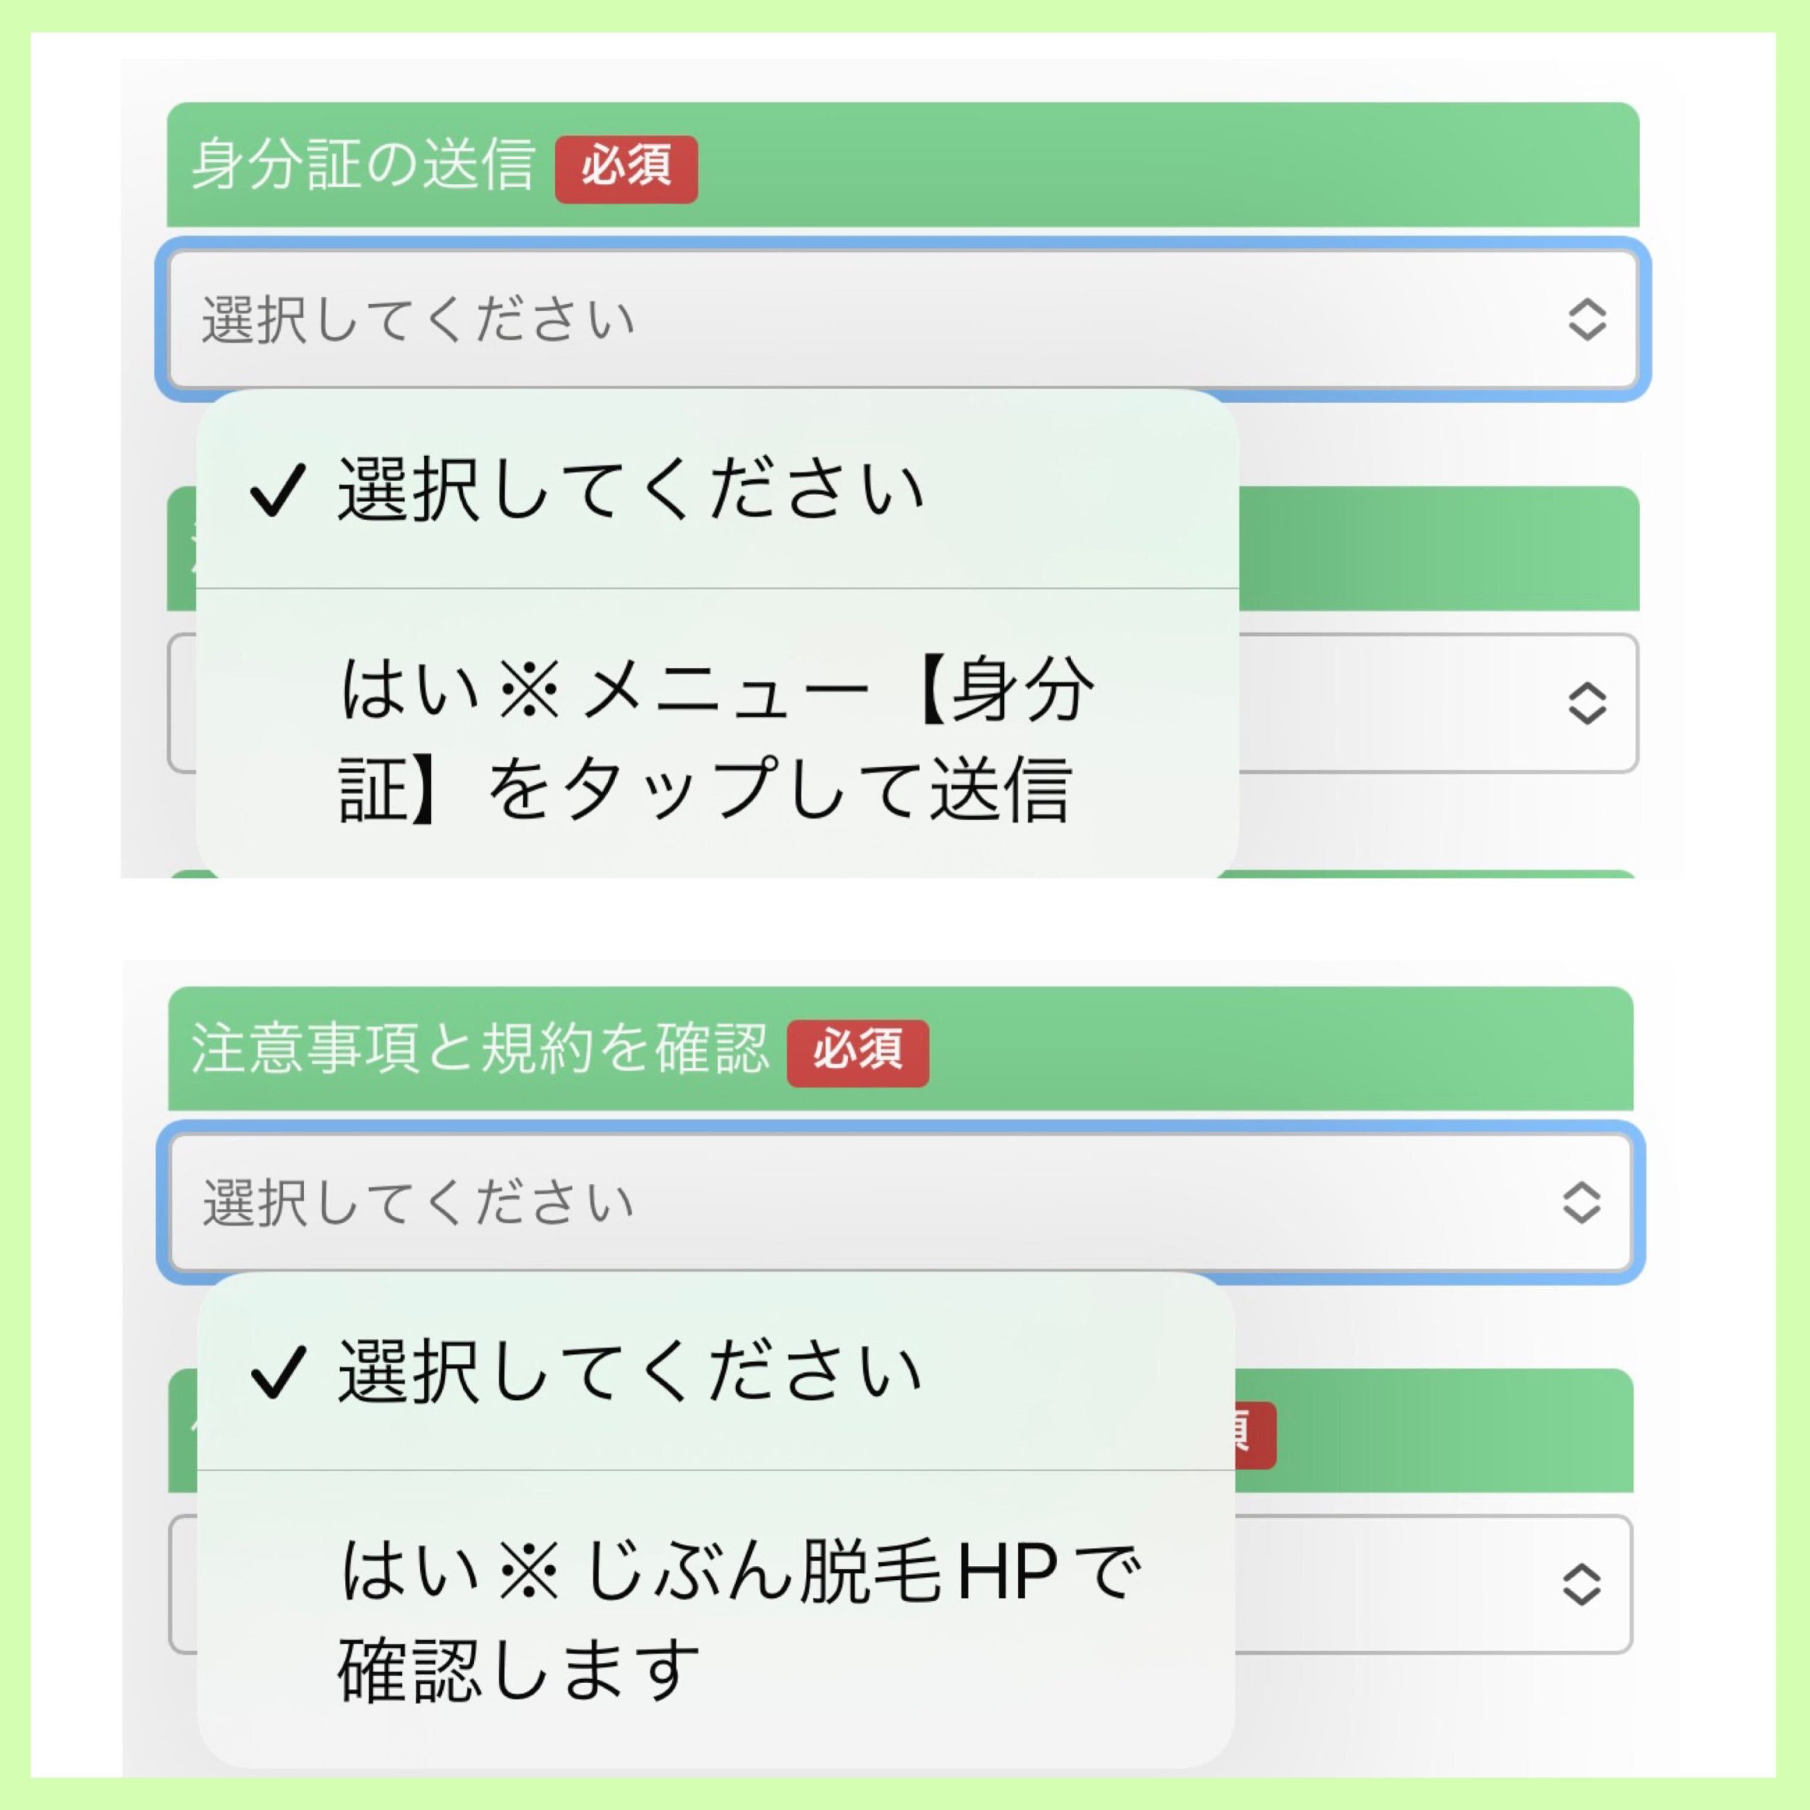Click the checkmark in the 身分証 dropdown menu
Viewport: 1810px width, 1810px height.
[x=277, y=490]
